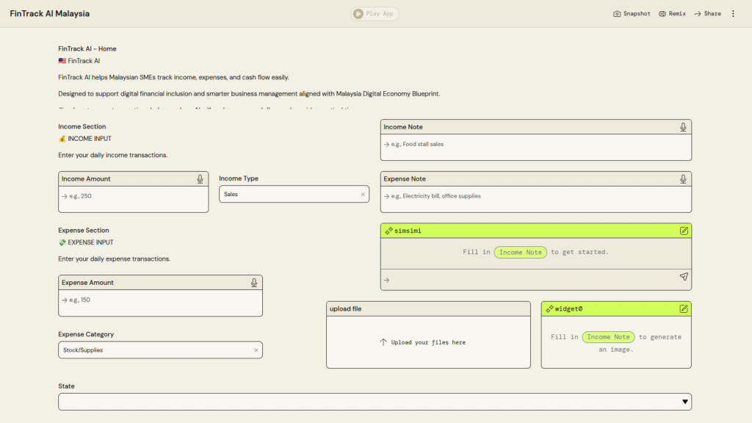Open the three-dot more options menu
This screenshot has height=423, width=752.
click(x=732, y=14)
